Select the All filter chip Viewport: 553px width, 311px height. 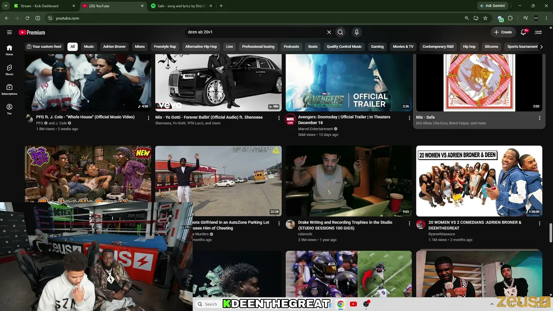point(73,47)
